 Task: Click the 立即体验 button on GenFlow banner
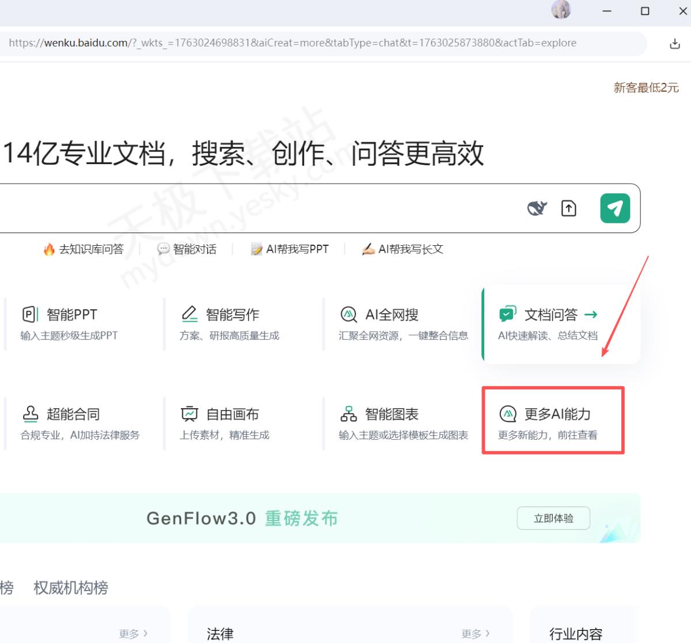[553, 518]
